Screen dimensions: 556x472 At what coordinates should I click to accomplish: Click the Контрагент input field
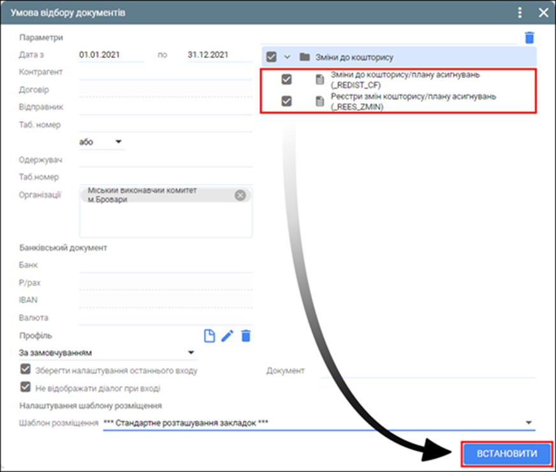coord(166,73)
